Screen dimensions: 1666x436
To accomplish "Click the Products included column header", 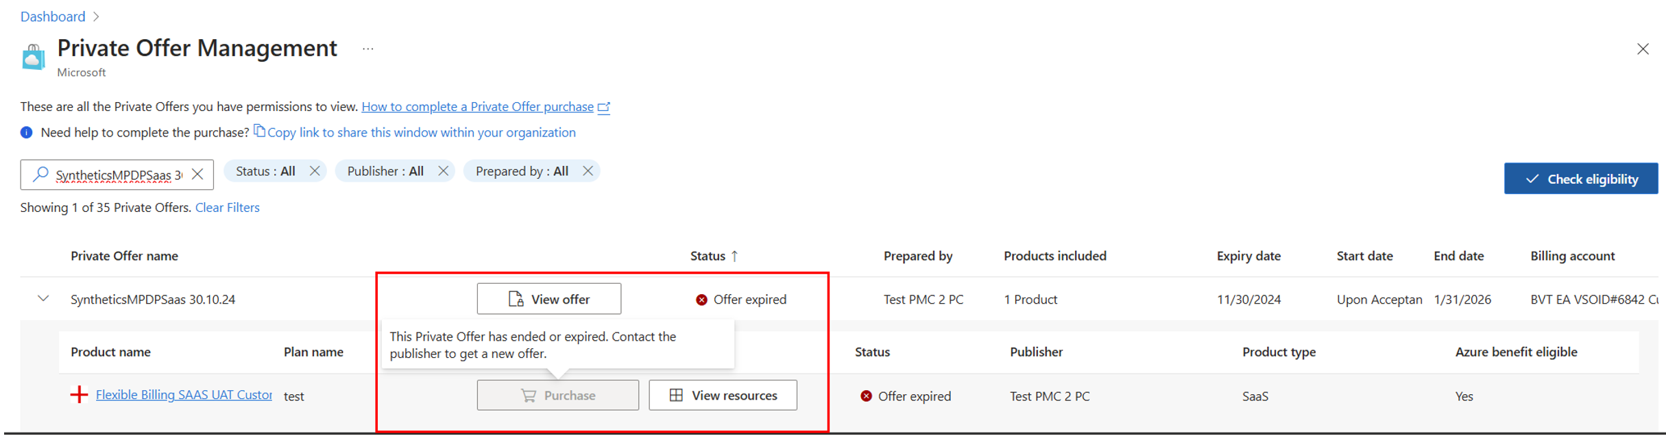I will pos(1055,256).
